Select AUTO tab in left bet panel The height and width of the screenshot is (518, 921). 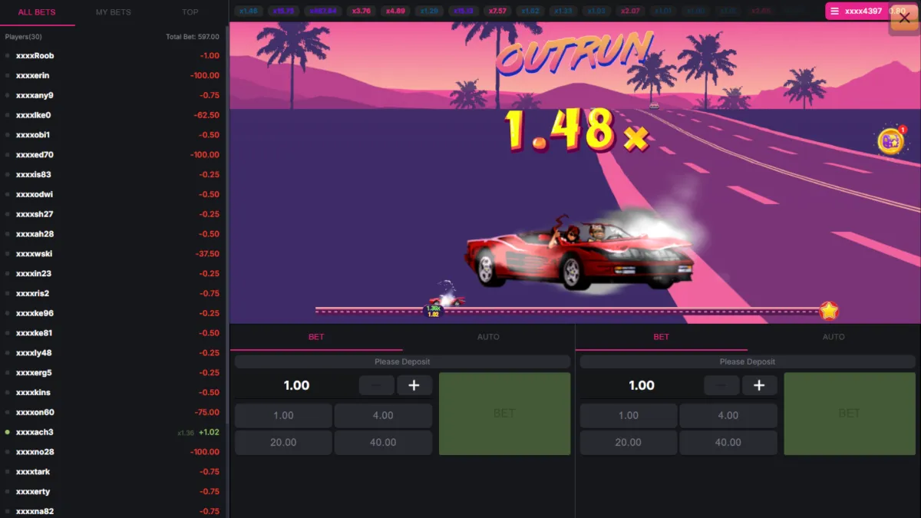tap(488, 337)
